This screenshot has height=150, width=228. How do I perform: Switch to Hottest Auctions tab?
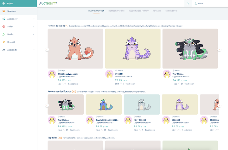[116, 11]
